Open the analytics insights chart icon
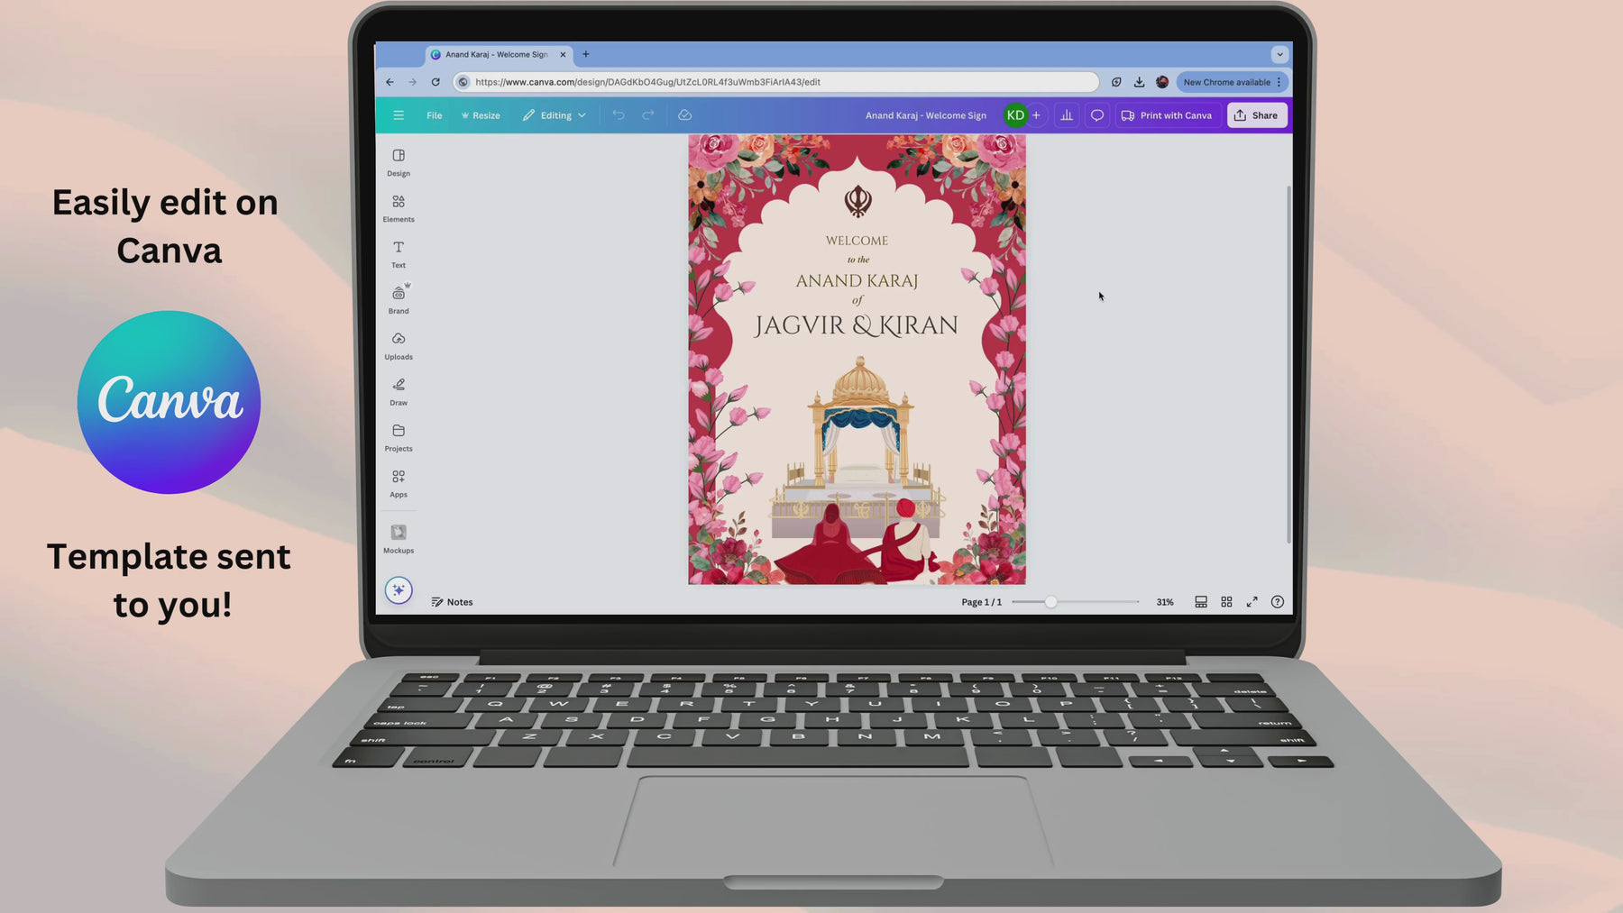Image resolution: width=1623 pixels, height=913 pixels. [1067, 115]
